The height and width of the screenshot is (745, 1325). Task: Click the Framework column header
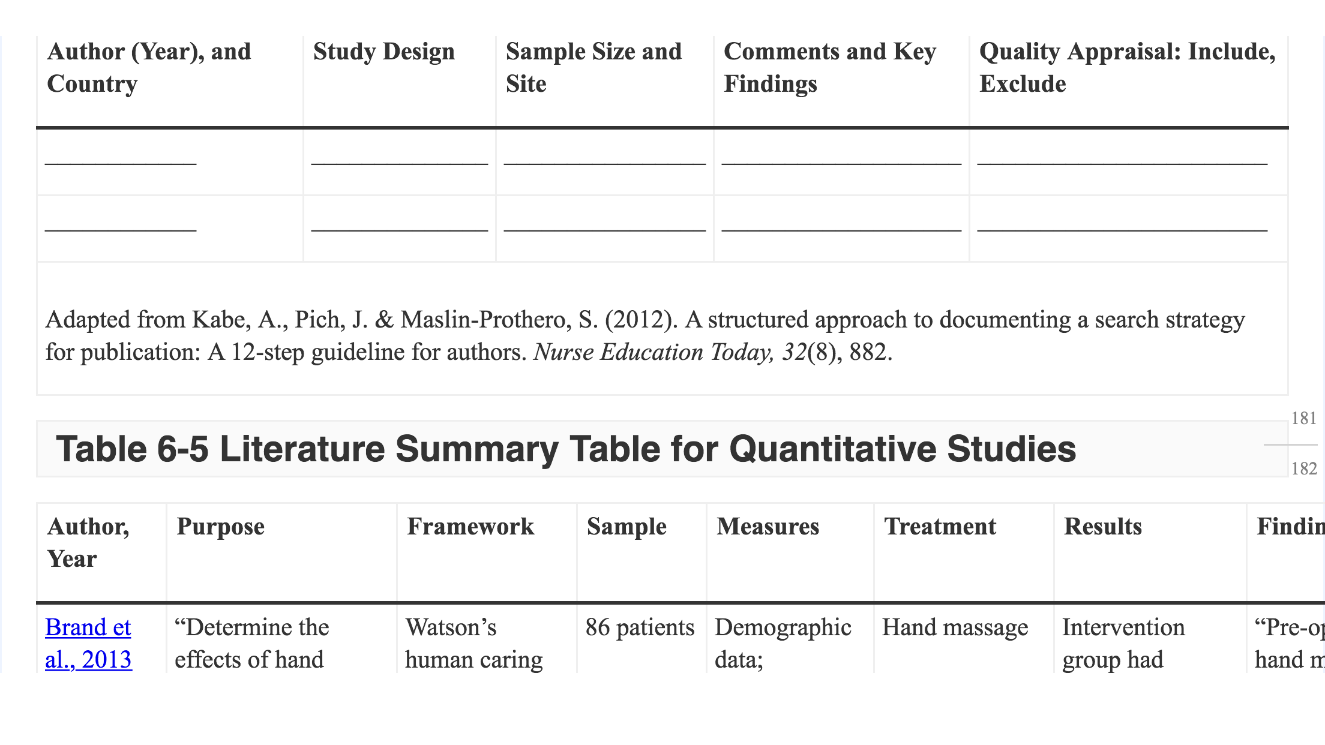click(470, 527)
